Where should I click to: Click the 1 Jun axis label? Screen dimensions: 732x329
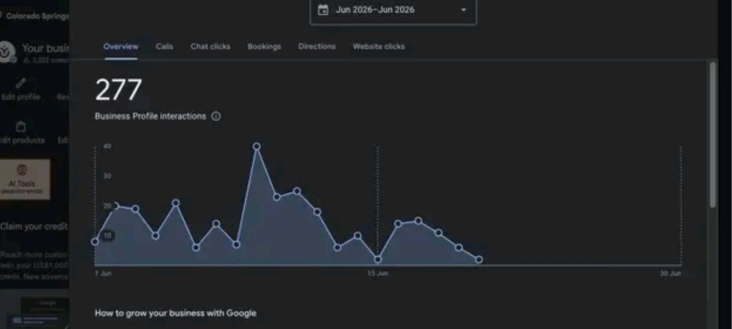coord(104,273)
